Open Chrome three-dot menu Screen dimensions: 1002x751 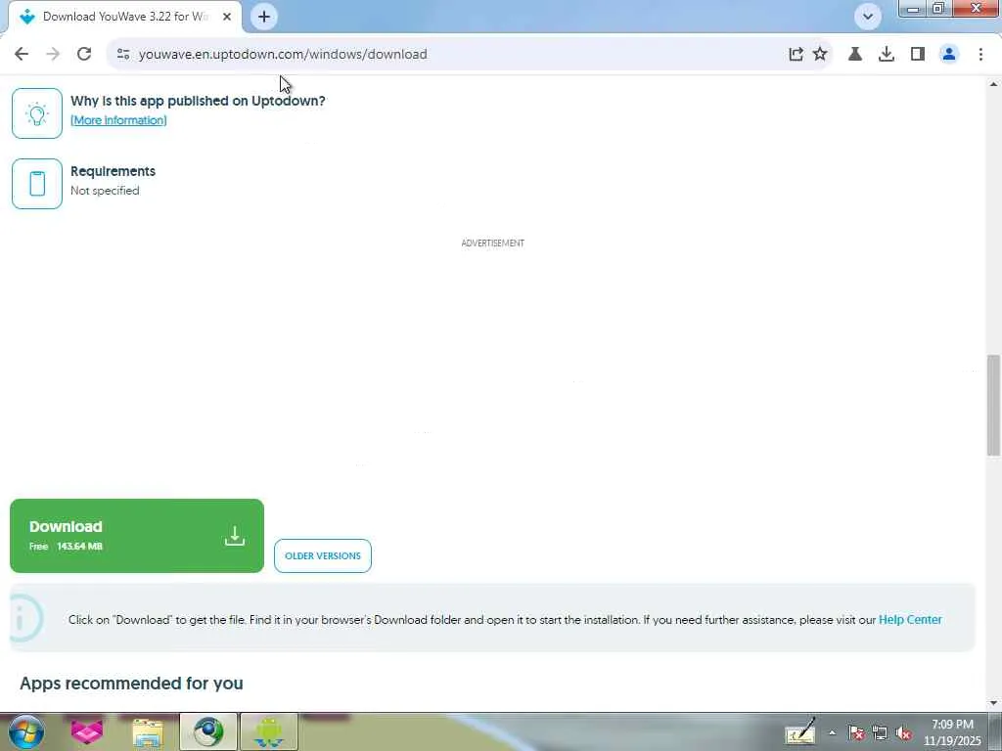tap(980, 55)
